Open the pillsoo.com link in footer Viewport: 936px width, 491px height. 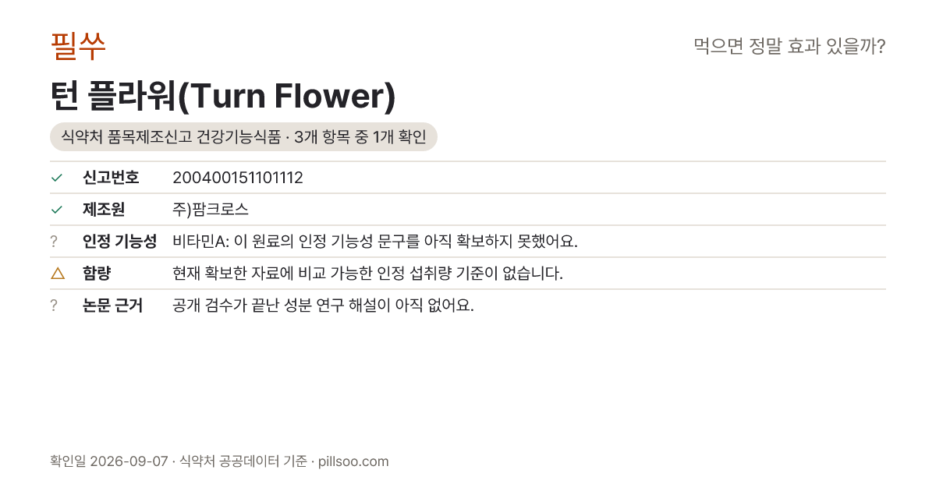[353, 461]
